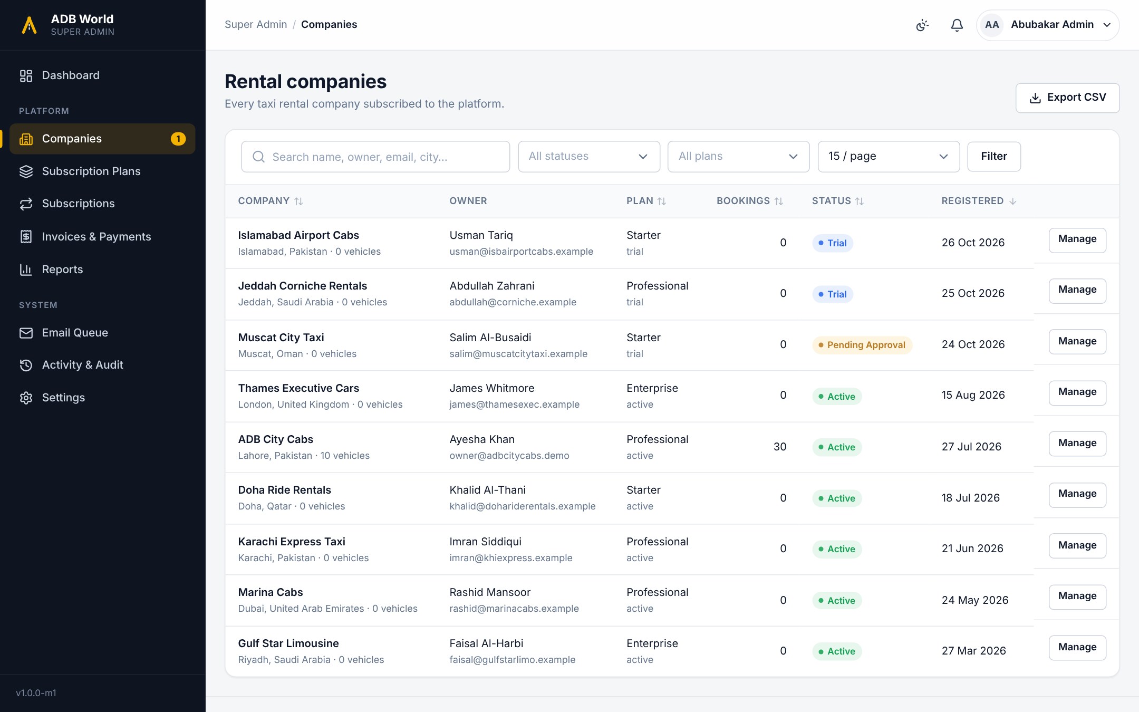Open Dashboard from the sidebar
Viewport: 1139px width, 712px height.
[x=102, y=75]
